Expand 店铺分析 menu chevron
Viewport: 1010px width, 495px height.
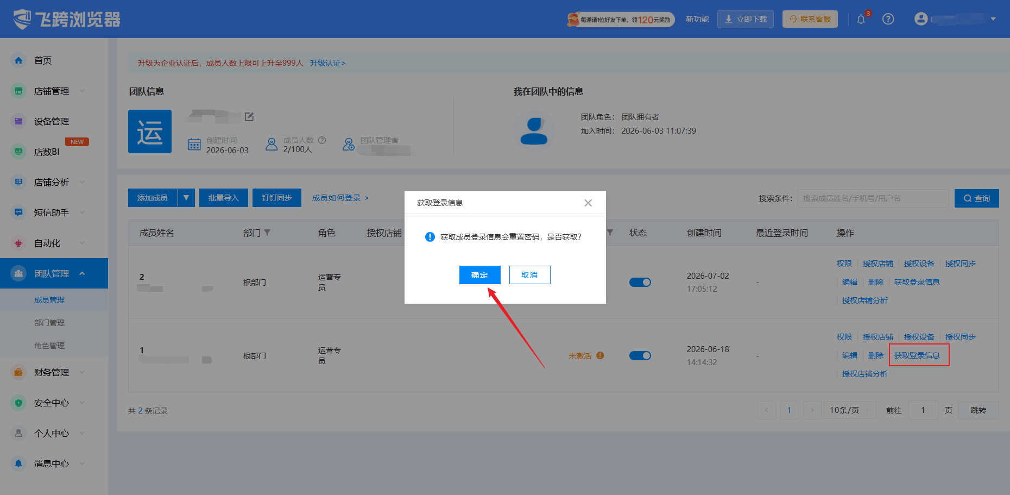[82, 182]
